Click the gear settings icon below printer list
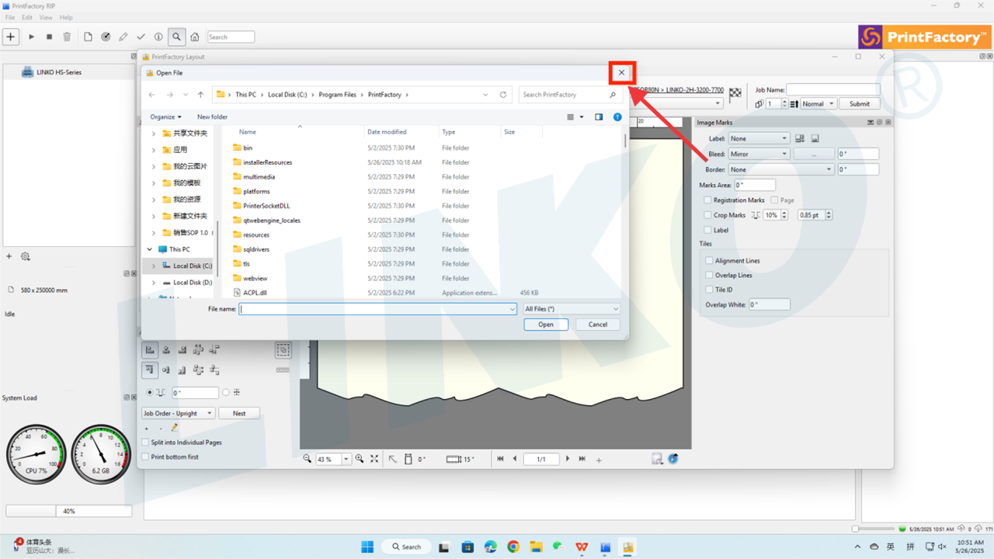This screenshot has height=559, width=994. [25, 256]
